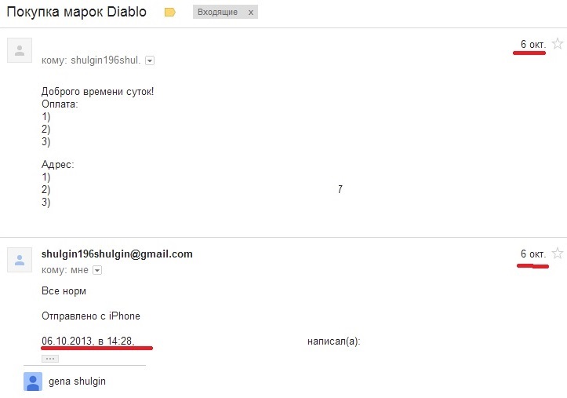The height and width of the screenshot is (398, 567).
Task: Click the Отправлено с iPhone signature text
Action: coord(91,316)
